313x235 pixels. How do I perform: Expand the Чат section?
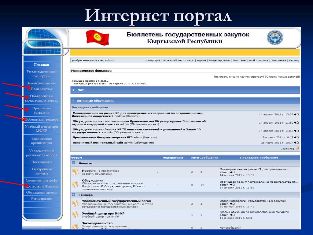coord(73,90)
